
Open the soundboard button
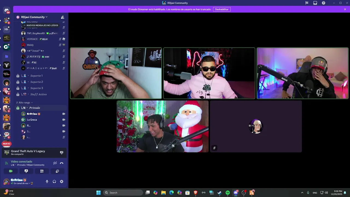57,171
